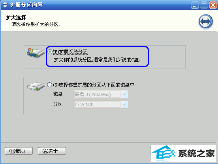The height and width of the screenshot is (164, 218).
Task: Click the gray hard disk icon
Action: coord(36,86)
